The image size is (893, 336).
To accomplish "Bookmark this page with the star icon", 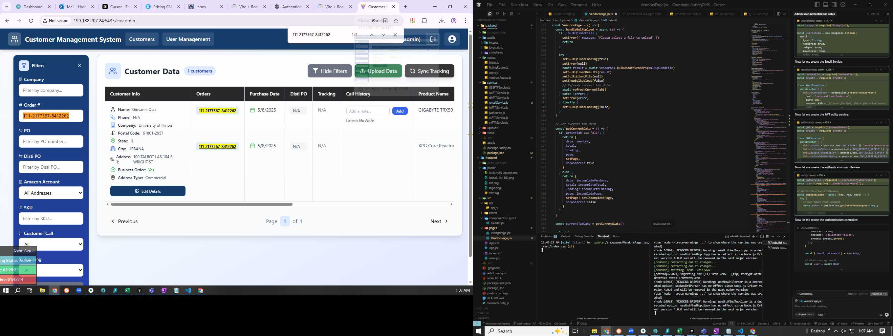I will pos(396,21).
